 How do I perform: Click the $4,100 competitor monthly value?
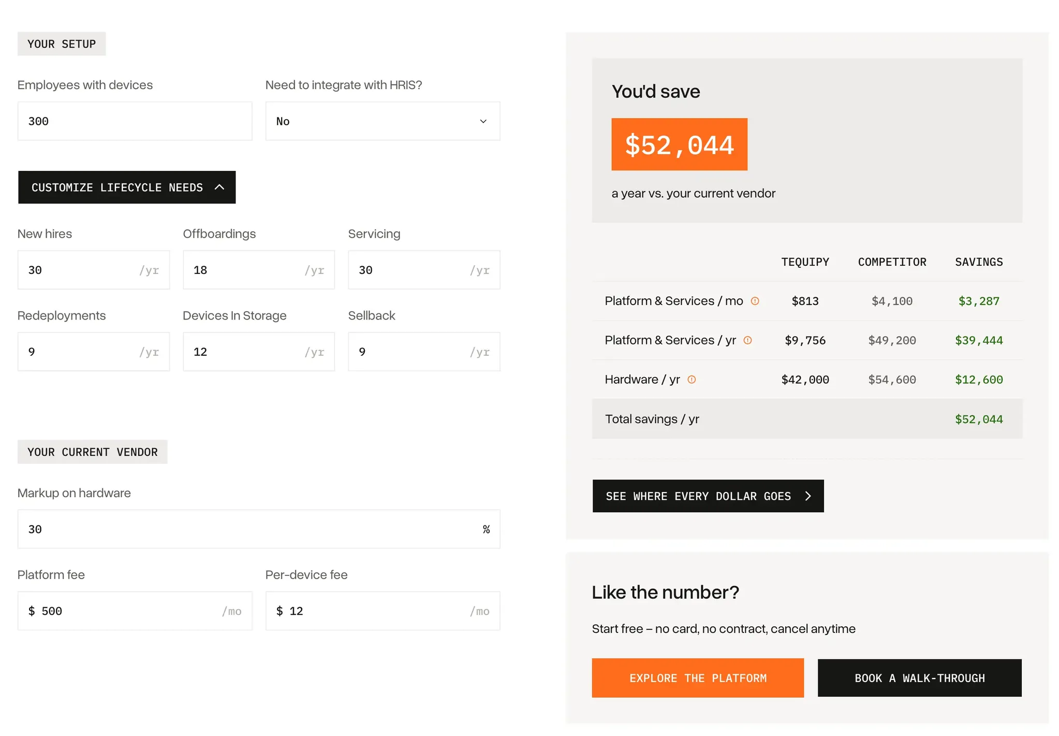[892, 301]
